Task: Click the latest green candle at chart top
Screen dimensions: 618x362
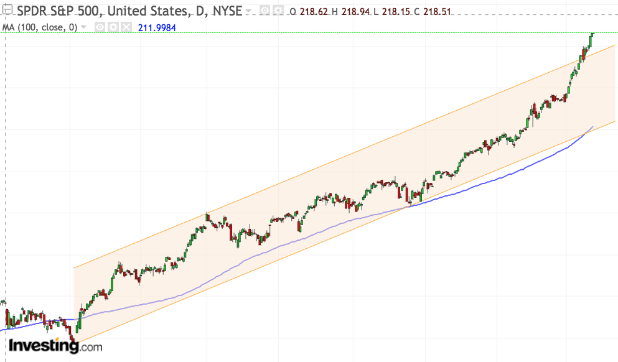Action: [x=592, y=35]
